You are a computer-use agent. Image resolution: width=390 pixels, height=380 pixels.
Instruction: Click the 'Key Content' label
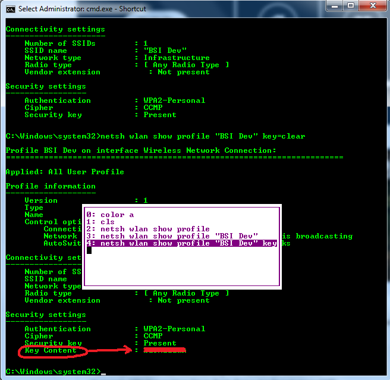pos(51,350)
